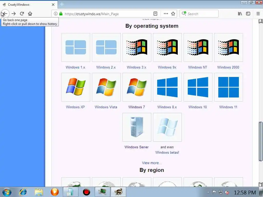This screenshot has height=197, width=263.
Task: Click the Windows 11 logo image
Action: (x=228, y=87)
